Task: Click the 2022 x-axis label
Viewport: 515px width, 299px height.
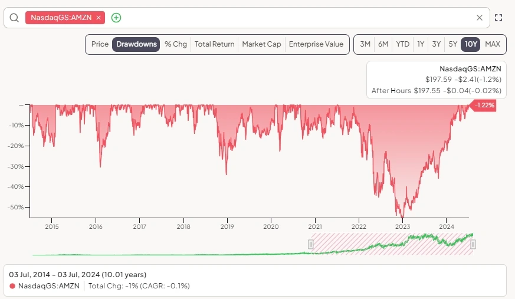Action: click(359, 226)
